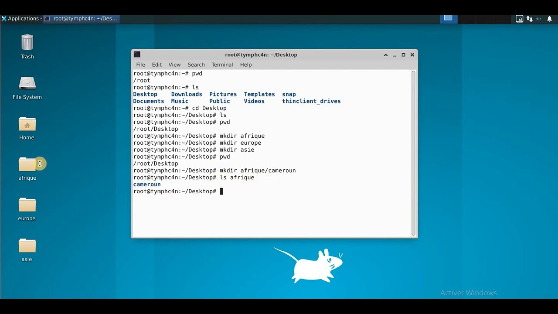Screen dimensions: 558x314
Task: Select the afrique folder on the desktop
Action: (x=27, y=169)
